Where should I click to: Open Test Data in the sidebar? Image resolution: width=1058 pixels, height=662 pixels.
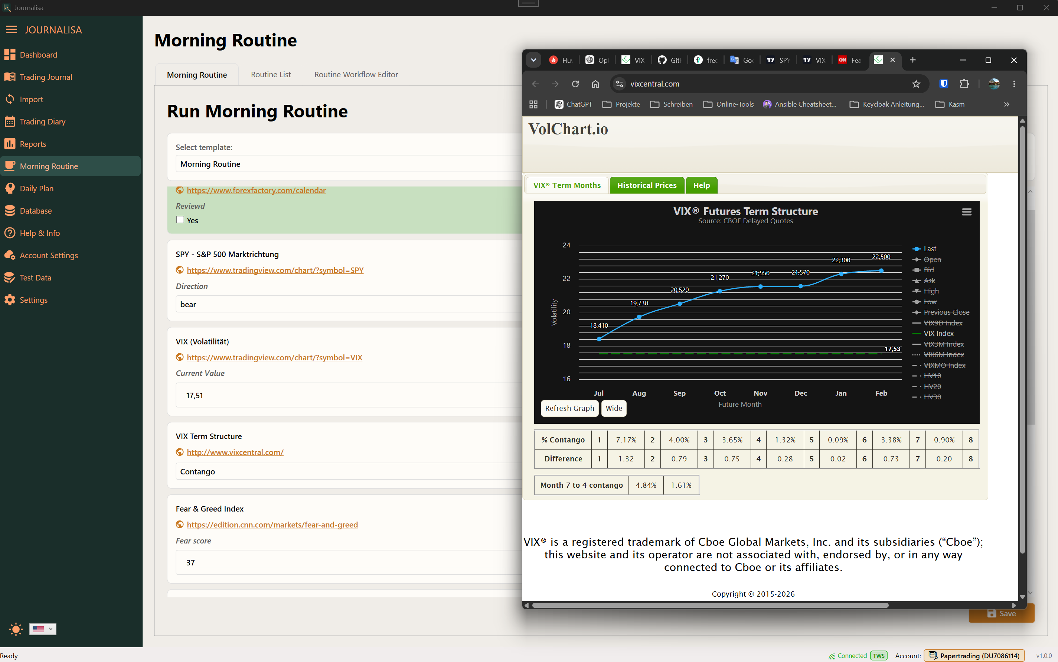pos(71,278)
